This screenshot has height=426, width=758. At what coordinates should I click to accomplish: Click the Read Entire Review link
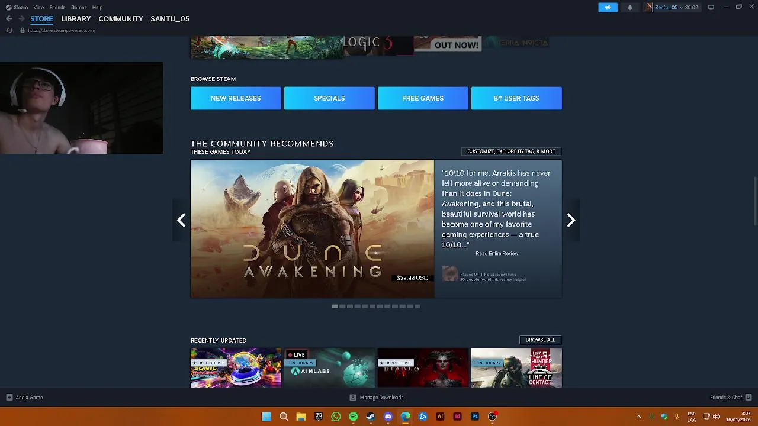[x=497, y=253]
